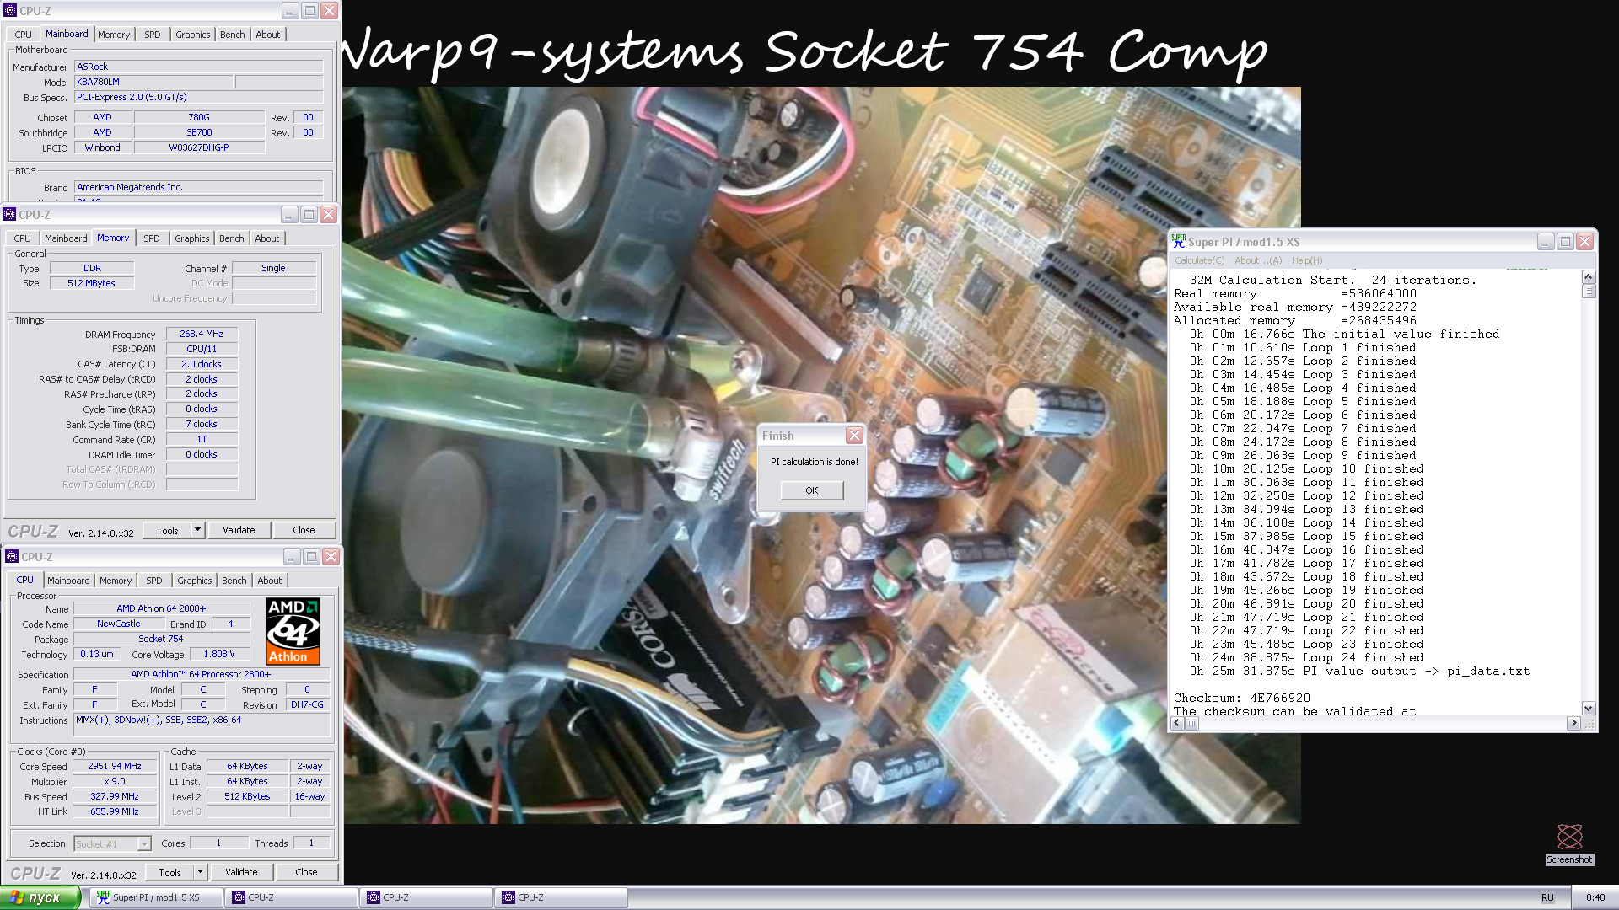
Task: Activate the third CPU-Z taskbar button
Action: (562, 897)
